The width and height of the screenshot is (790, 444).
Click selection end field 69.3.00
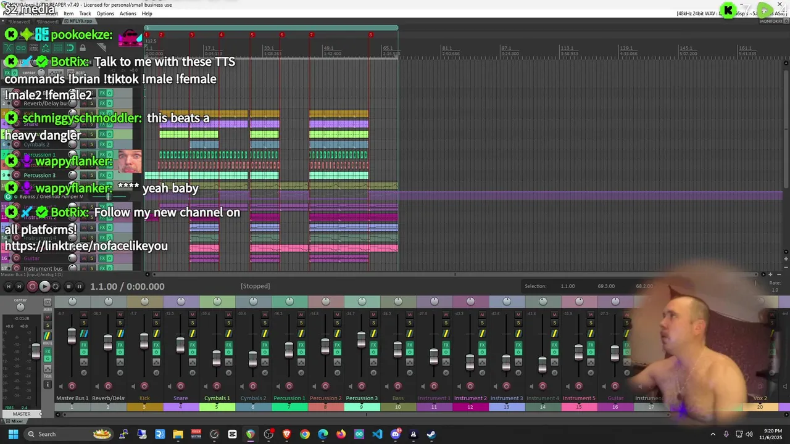point(606,286)
